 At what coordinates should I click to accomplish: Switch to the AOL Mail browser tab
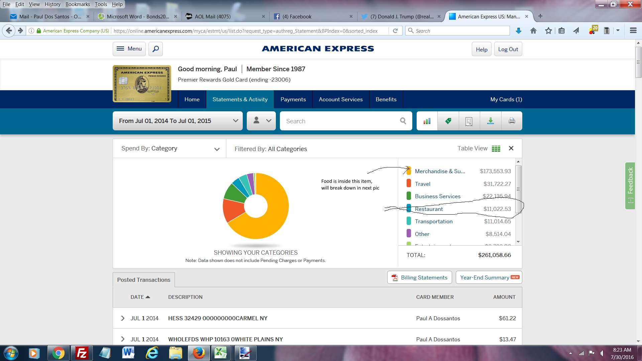226,16
